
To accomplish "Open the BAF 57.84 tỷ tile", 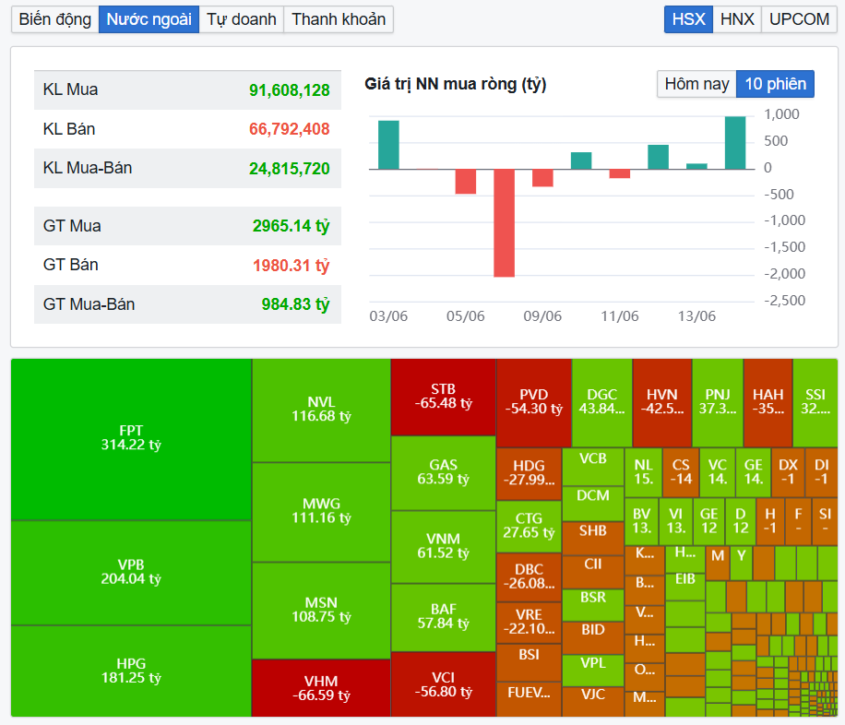I will click(443, 617).
